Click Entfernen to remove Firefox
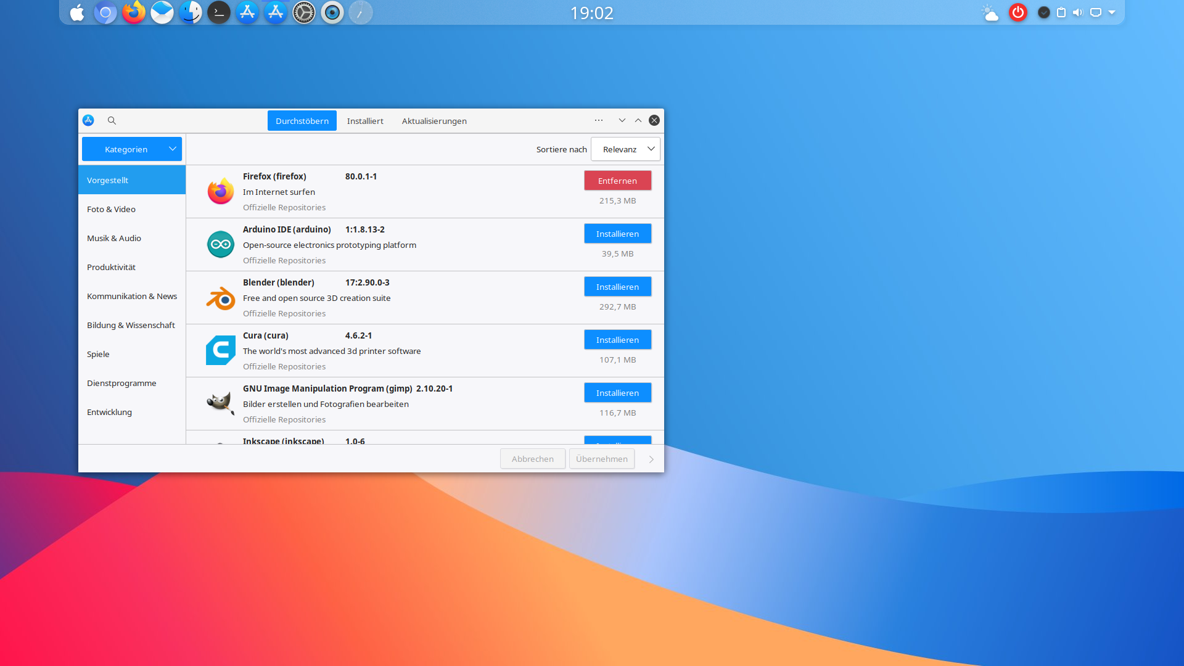1184x666 pixels. (x=617, y=181)
